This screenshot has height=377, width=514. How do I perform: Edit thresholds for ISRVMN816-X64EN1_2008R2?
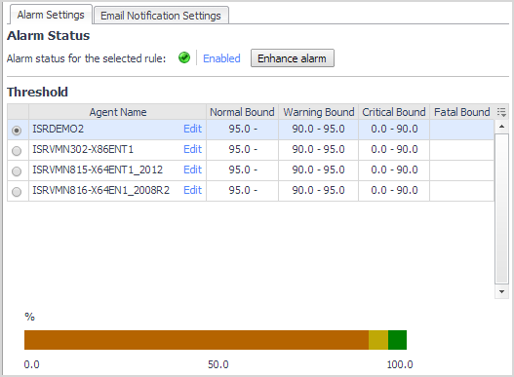192,190
